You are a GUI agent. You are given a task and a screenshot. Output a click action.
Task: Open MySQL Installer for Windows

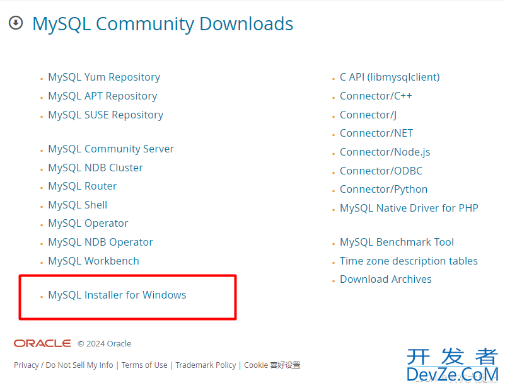(x=117, y=295)
